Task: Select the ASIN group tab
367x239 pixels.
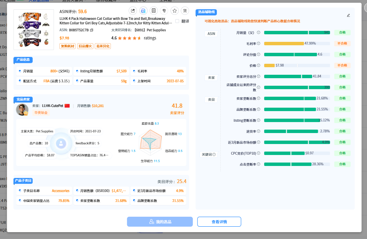Action: [211, 34]
